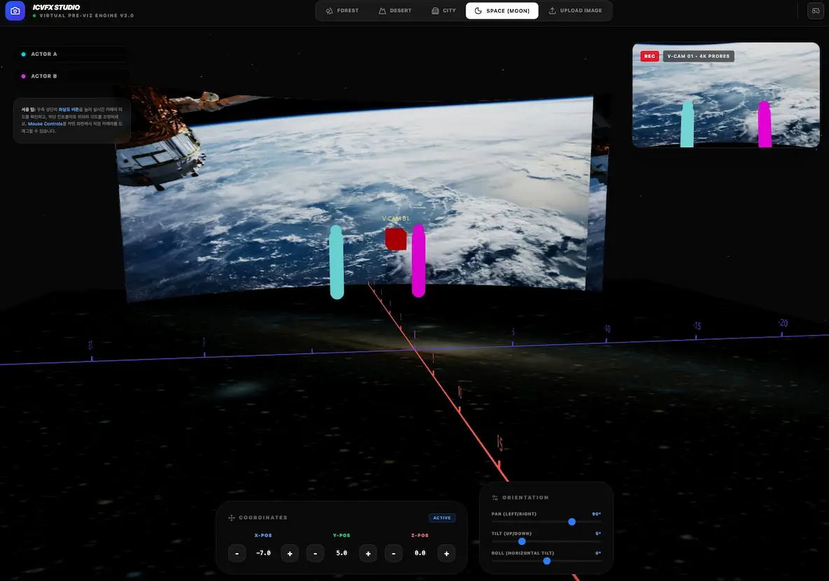This screenshot has width=829, height=581.
Task: Click the Pan (Left/Right) slider handle
Action: pyautogui.click(x=572, y=522)
